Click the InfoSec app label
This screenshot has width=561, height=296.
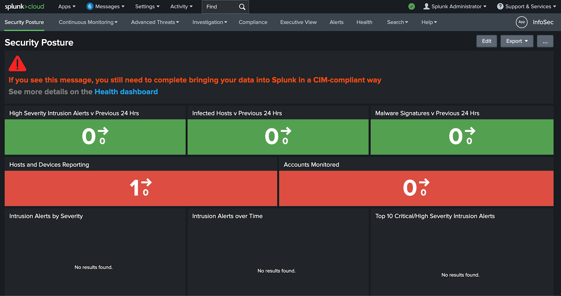(543, 22)
